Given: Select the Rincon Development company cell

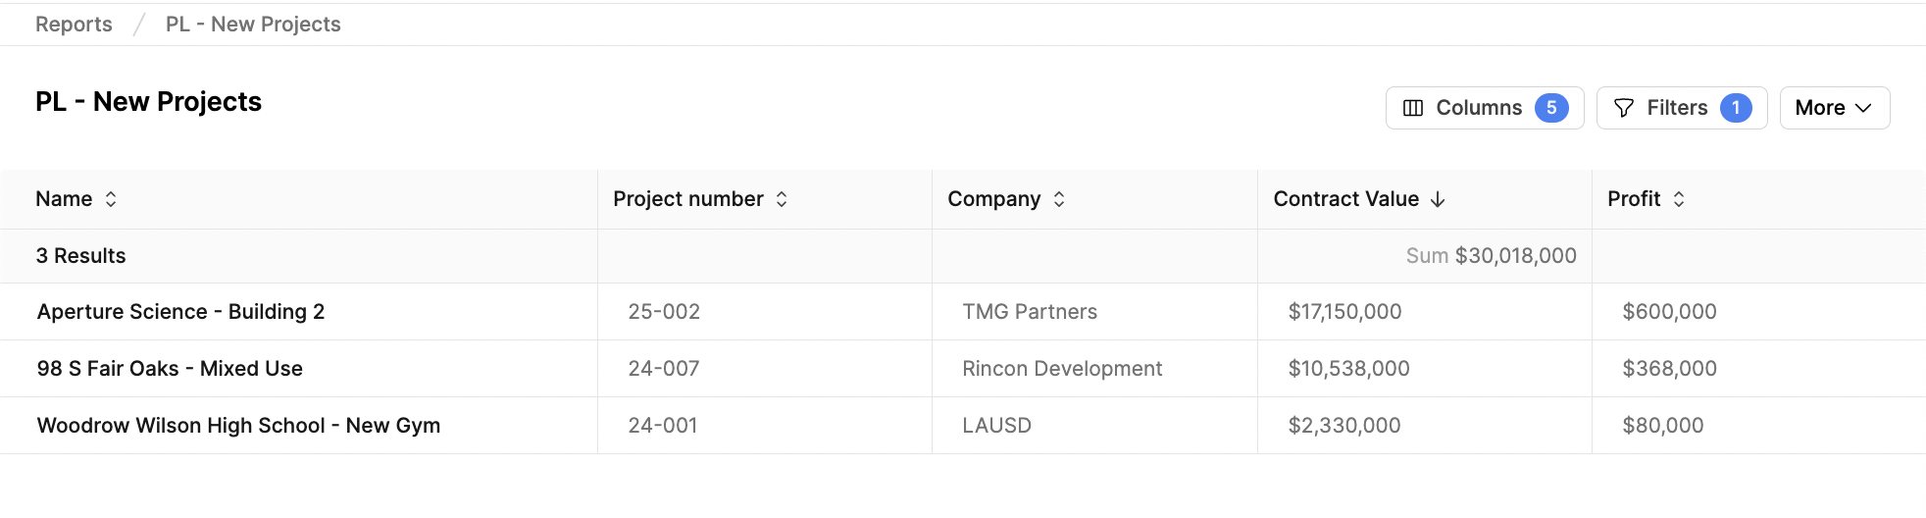Looking at the screenshot, I should click(x=1094, y=369).
